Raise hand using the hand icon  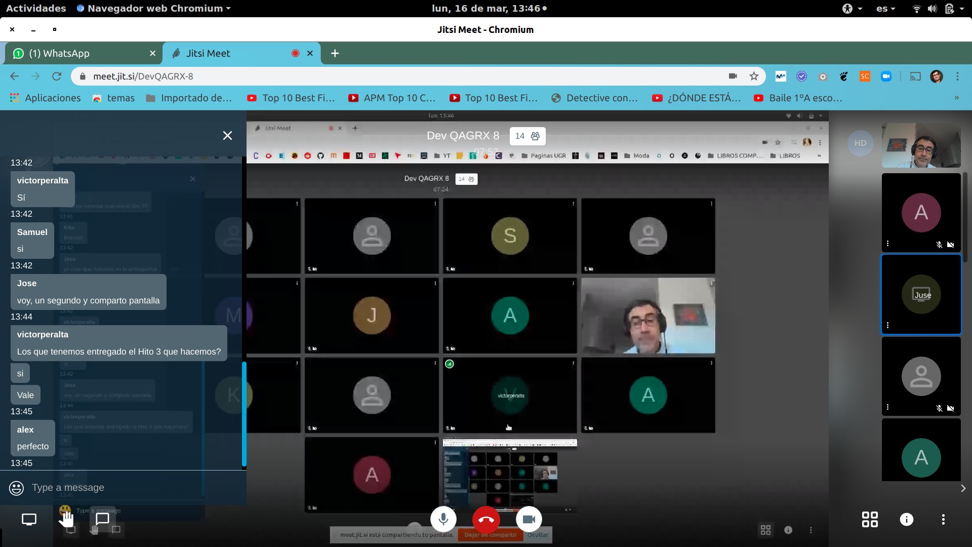click(x=66, y=520)
